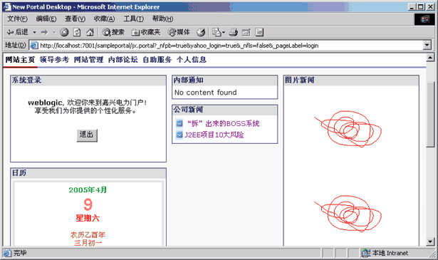Click the 退出 logout button
The image size is (438, 260).
[87, 135]
